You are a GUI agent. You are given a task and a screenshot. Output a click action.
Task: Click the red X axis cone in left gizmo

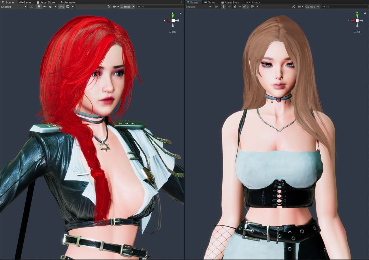click(168, 21)
